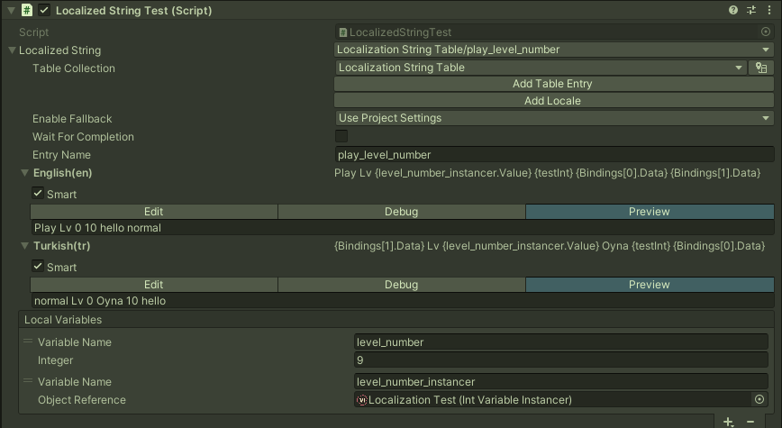Uncheck Smart under English(en)
The width and height of the screenshot is (782, 428).
pyautogui.click(x=37, y=194)
